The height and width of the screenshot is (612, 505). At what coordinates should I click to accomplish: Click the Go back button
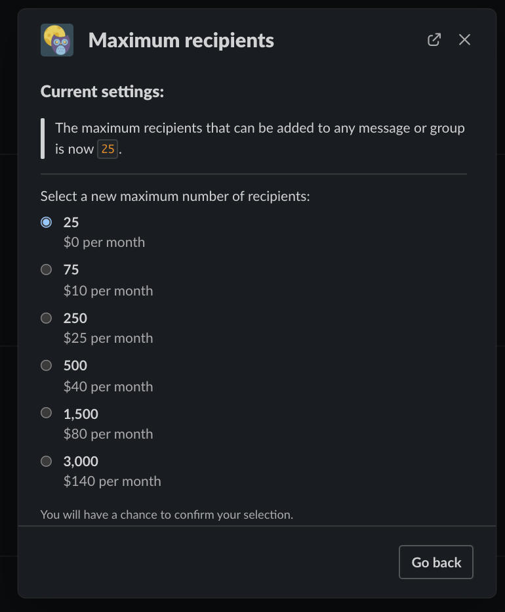pos(436,562)
